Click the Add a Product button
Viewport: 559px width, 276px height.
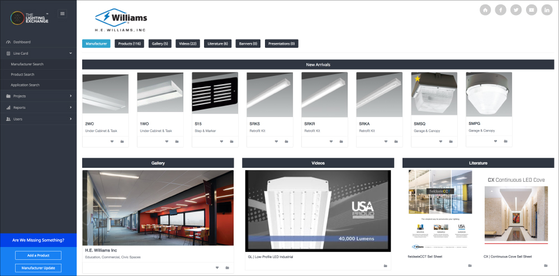38,255
